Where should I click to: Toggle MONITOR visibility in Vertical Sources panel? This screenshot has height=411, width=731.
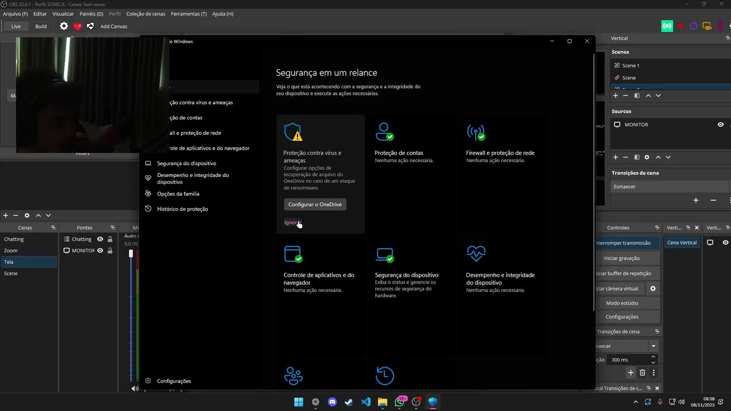click(x=721, y=124)
